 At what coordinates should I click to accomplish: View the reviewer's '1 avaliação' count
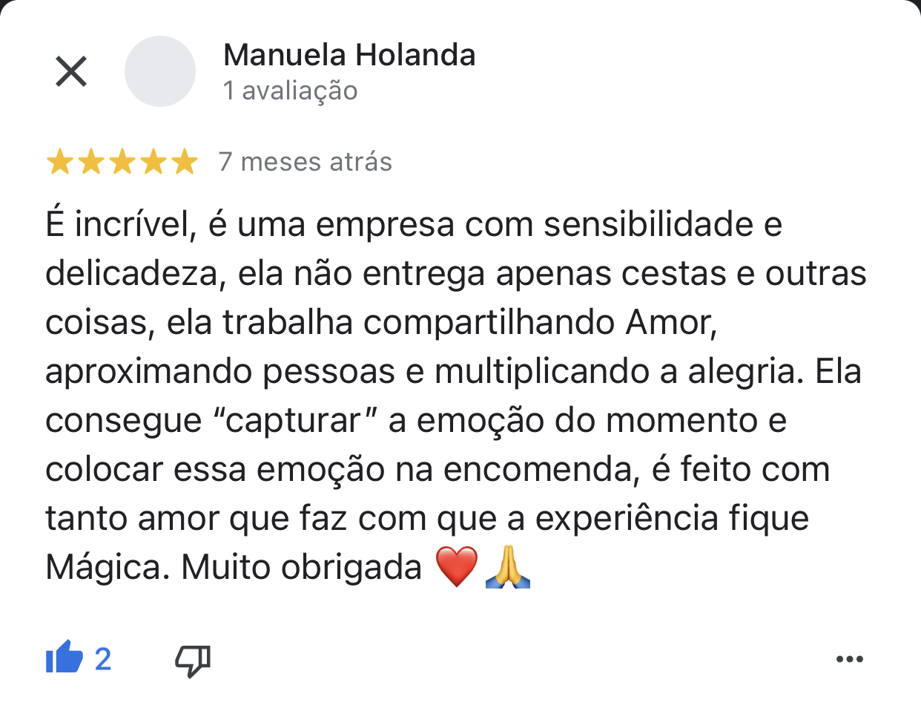[x=290, y=91]
